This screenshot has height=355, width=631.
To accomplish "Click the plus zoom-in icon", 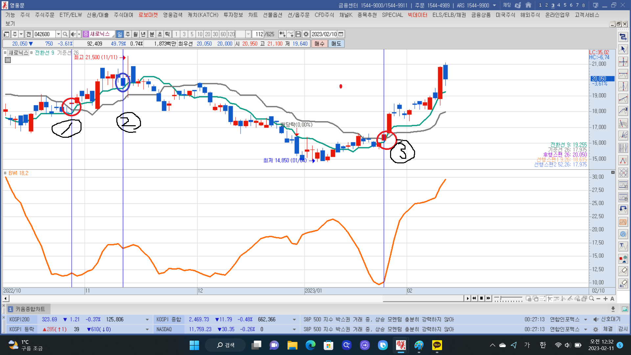I will [x=605, y=298].
